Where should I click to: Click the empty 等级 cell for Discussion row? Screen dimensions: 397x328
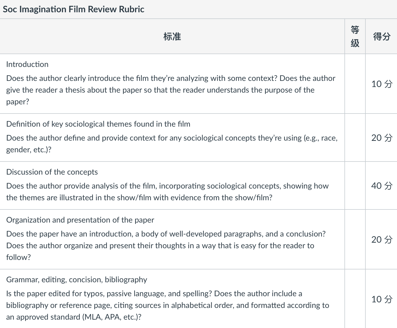click(x=355, y=185)
